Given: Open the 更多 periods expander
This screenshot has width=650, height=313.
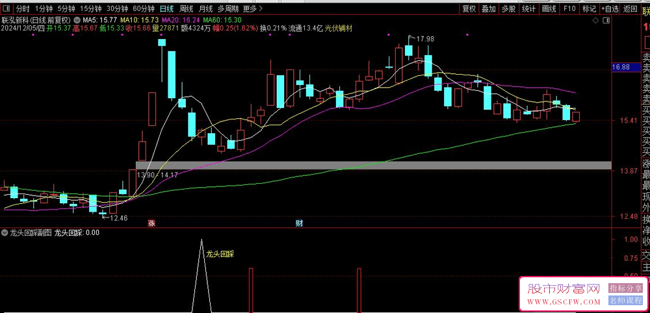Looking at the screenshot, I should pyautogui.click(x=252, y=9).
